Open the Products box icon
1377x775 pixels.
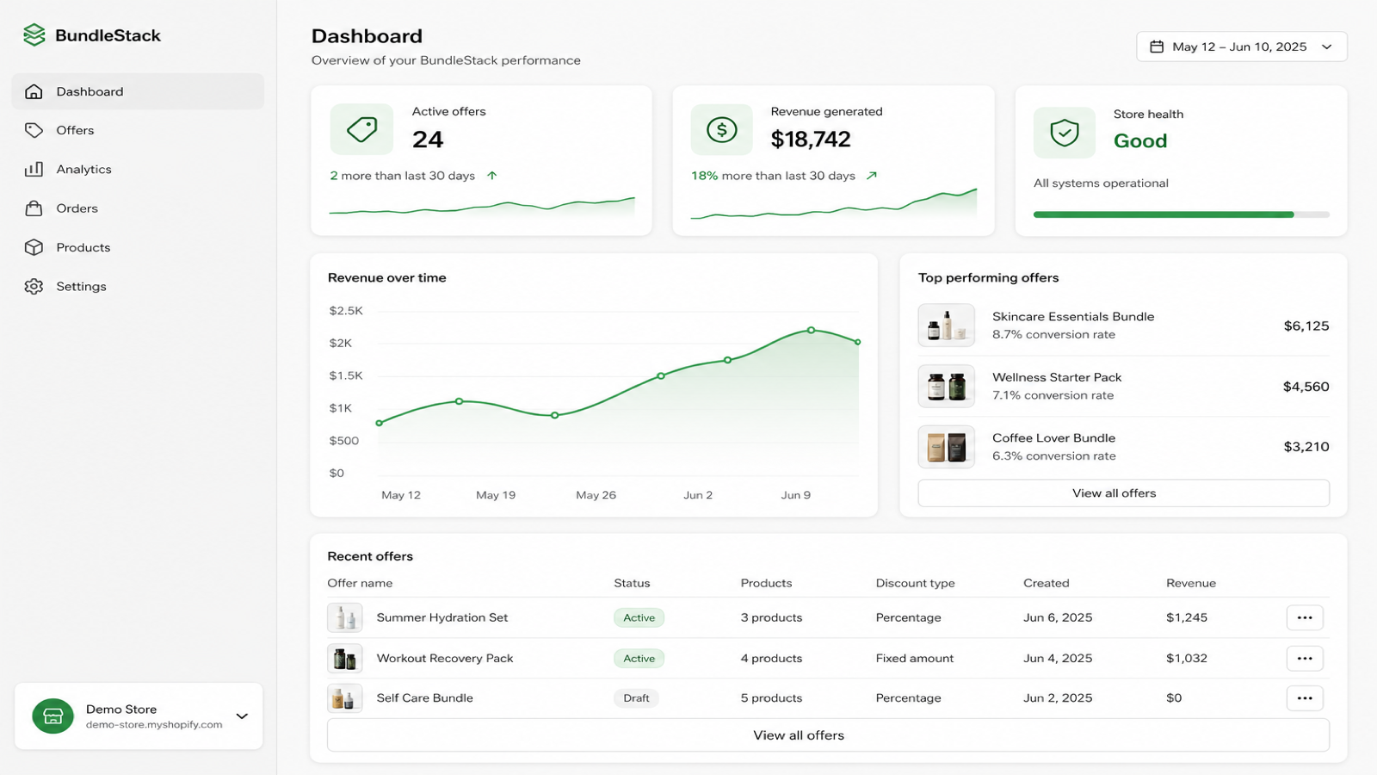point(34,247)
